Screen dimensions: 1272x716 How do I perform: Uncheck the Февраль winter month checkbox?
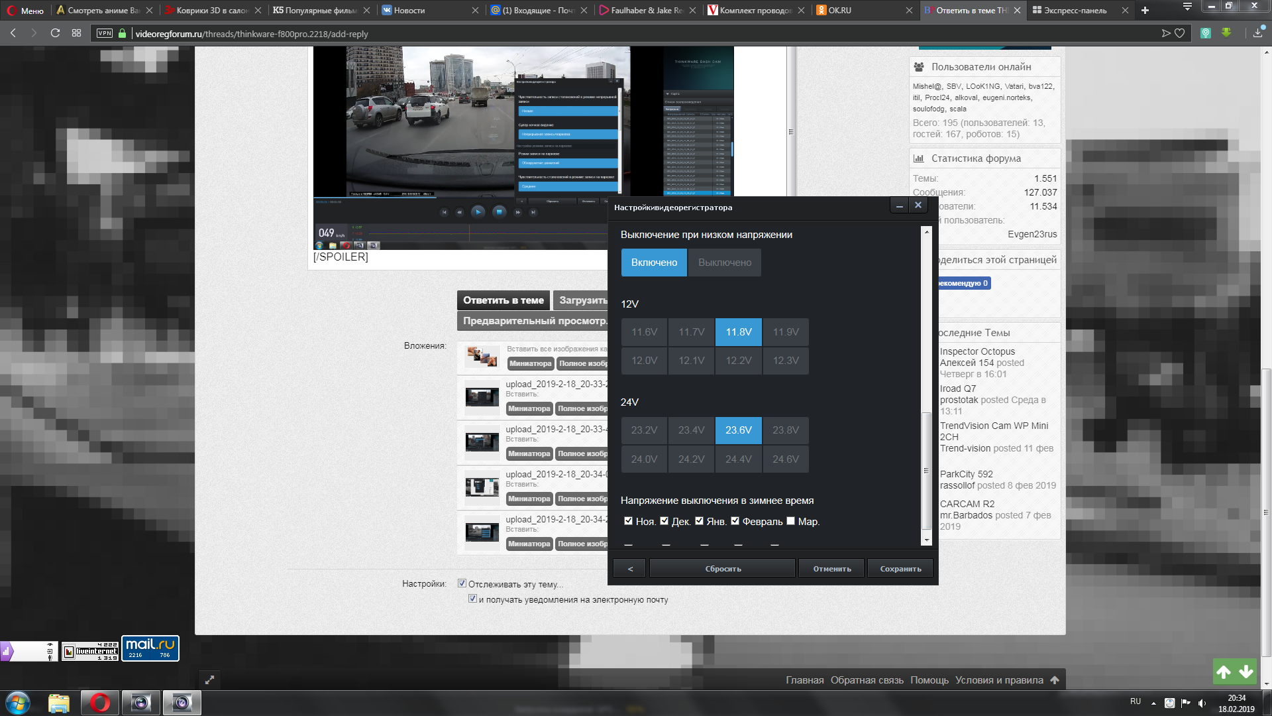pyautogui.click(x=735, y=521)
